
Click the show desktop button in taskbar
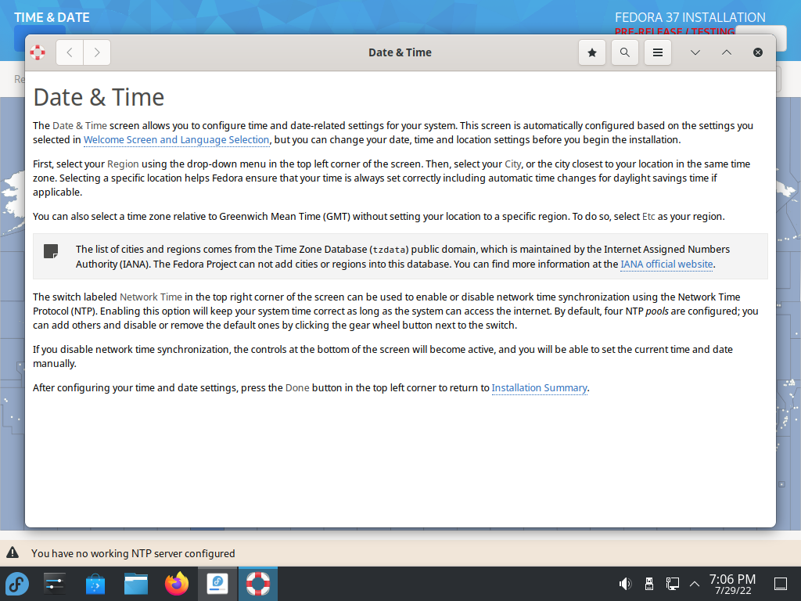[x=781, y=584]
